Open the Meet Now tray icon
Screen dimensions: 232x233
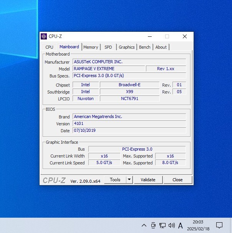click(x=153, y=225)
